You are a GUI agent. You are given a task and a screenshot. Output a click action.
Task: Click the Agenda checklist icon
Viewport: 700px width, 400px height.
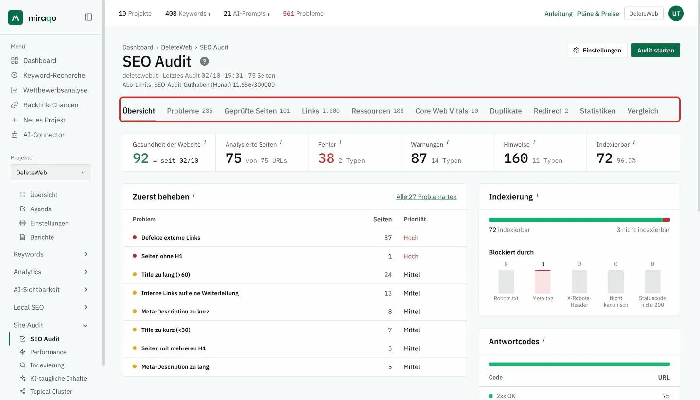point(22,209)
